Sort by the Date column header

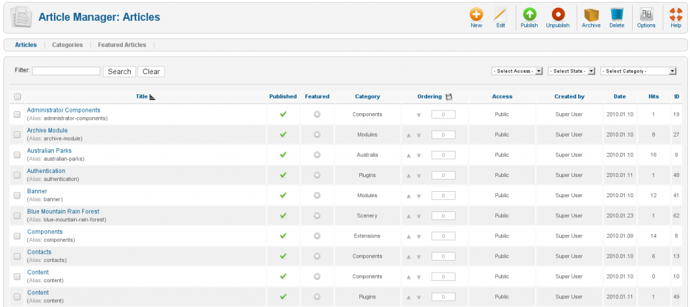[x=620, y=96]
